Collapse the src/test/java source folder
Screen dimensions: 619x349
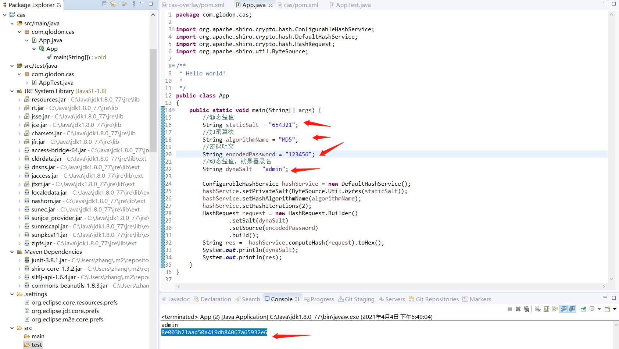tap(12, 65)
